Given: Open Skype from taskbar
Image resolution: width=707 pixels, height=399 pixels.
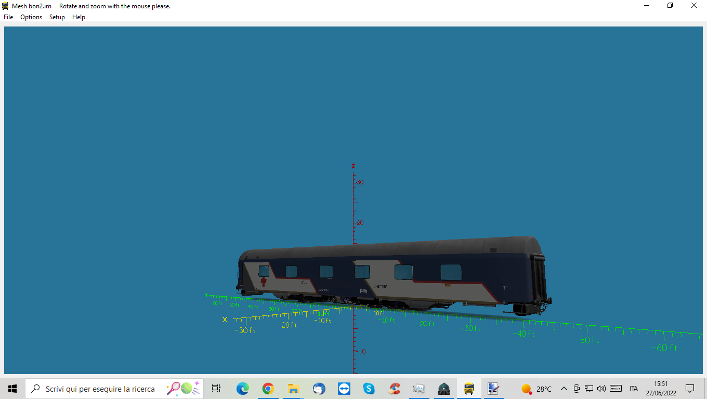Looking at the screenshot, I should click(x=369, y=389).
